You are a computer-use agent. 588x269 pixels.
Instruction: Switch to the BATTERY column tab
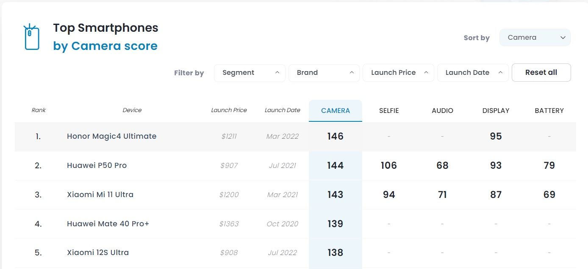coord(549,111)
